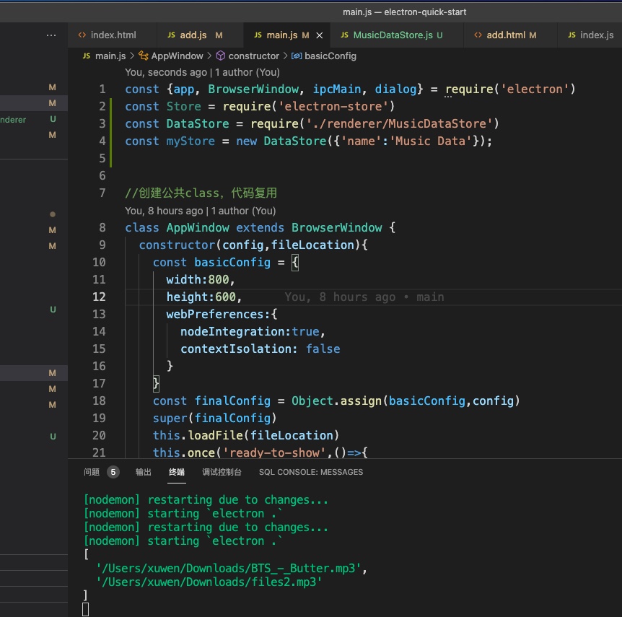This screenshot has height=617, width=622.
Task: Click the ellipsis more actions icon in sidebar
Action: (x=51, y=35)
